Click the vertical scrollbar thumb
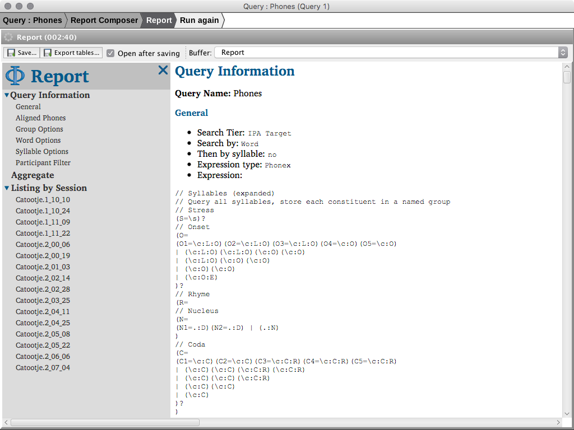 pos(567,74)
